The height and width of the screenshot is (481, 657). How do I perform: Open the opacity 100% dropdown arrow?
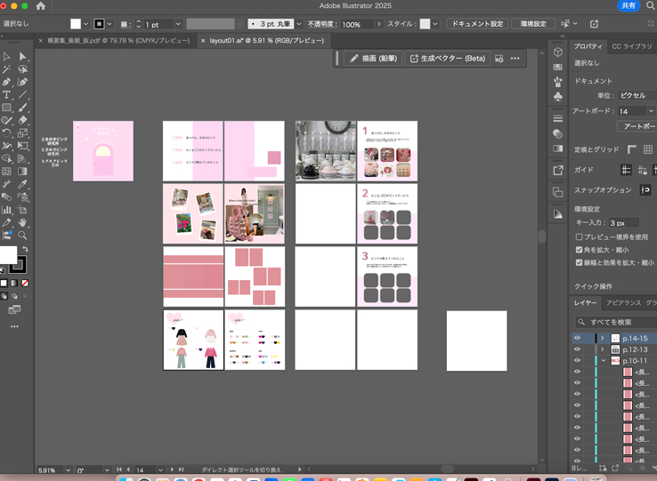click(x=379, y=24)
